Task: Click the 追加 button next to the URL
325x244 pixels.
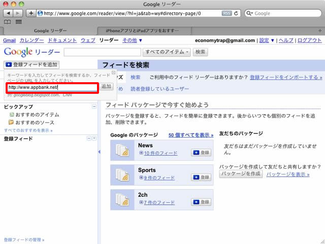Action: click(106, 86)
